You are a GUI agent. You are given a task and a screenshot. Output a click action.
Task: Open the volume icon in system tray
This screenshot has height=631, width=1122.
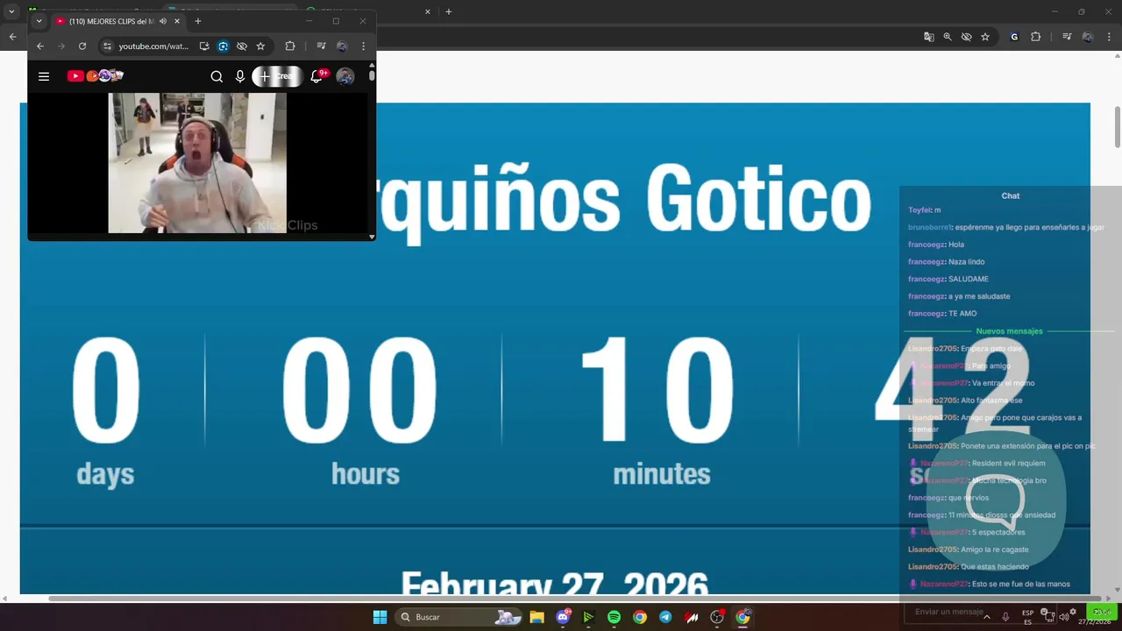(x=1063, y=617)
